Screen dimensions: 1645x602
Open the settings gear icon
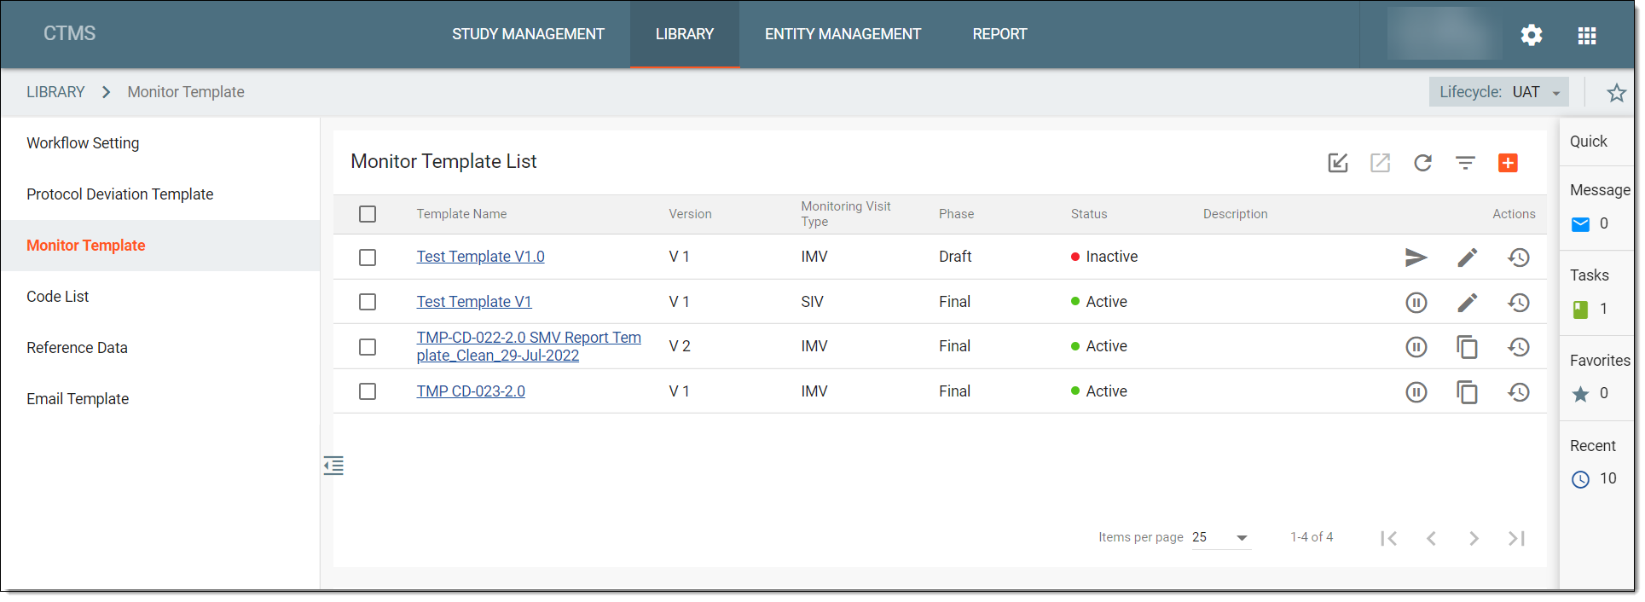pos(1532,35)
